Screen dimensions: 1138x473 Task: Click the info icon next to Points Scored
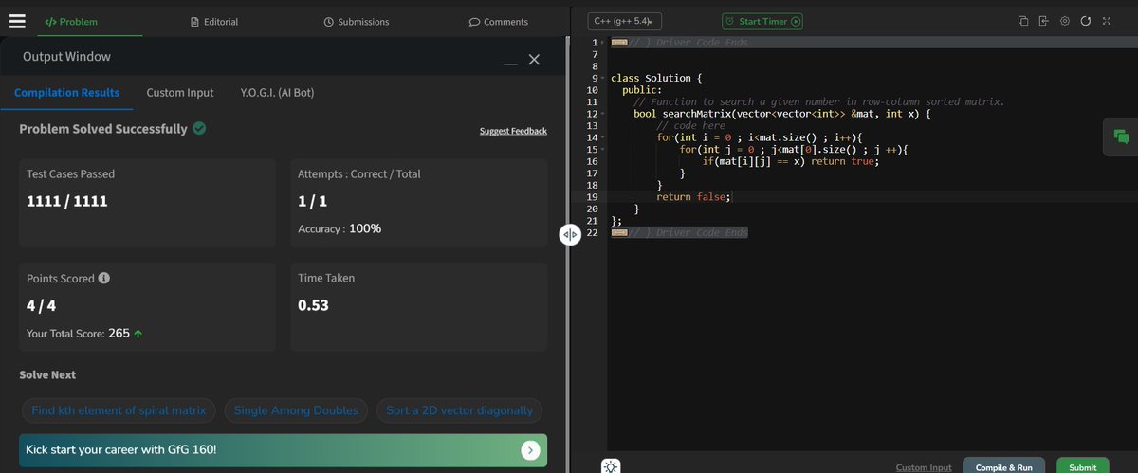tap(103, 279)
